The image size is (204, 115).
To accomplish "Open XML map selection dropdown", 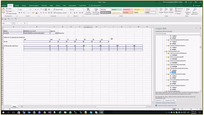I will coord(200,34).
